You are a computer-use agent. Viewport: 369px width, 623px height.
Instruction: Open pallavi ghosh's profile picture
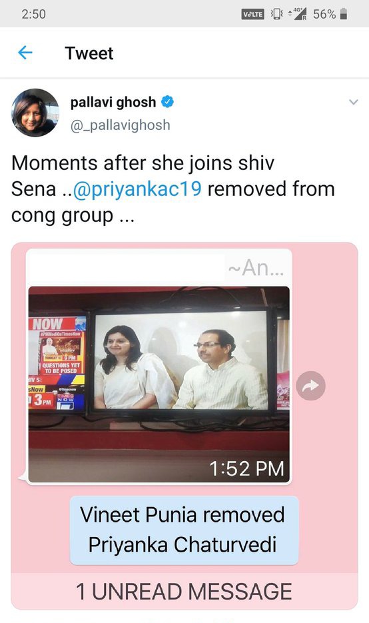click(x=35, y=113)
